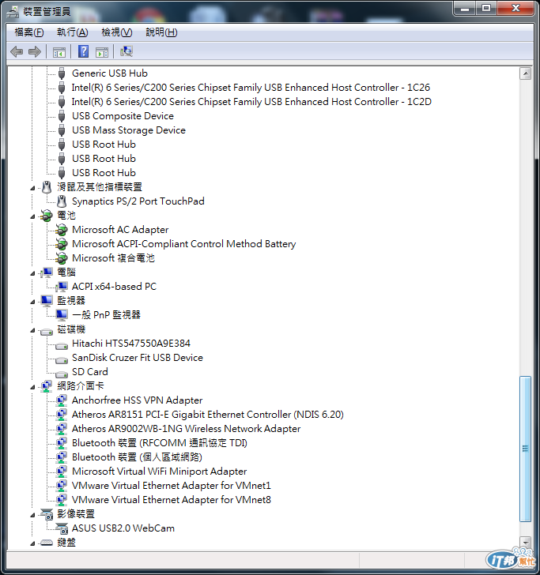Collapse the 滑鼠及其他指標裝置 category
This screenshot has height=575, width=540.
tap(32, 188)
